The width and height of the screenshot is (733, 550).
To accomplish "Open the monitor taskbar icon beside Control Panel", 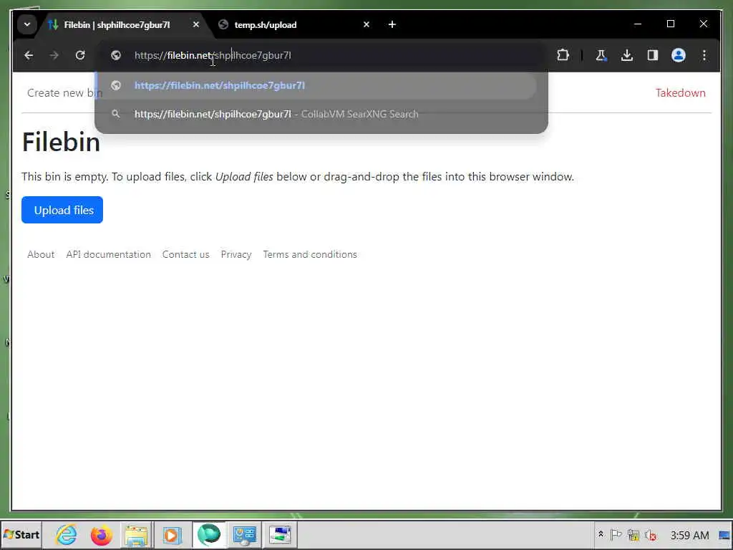I will pyautogui.click(x=280, y=535).
